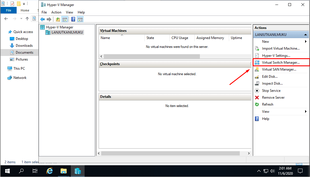Open the Help menu
The height and width of the screenshot is (177, 310).
coord(81,12)
